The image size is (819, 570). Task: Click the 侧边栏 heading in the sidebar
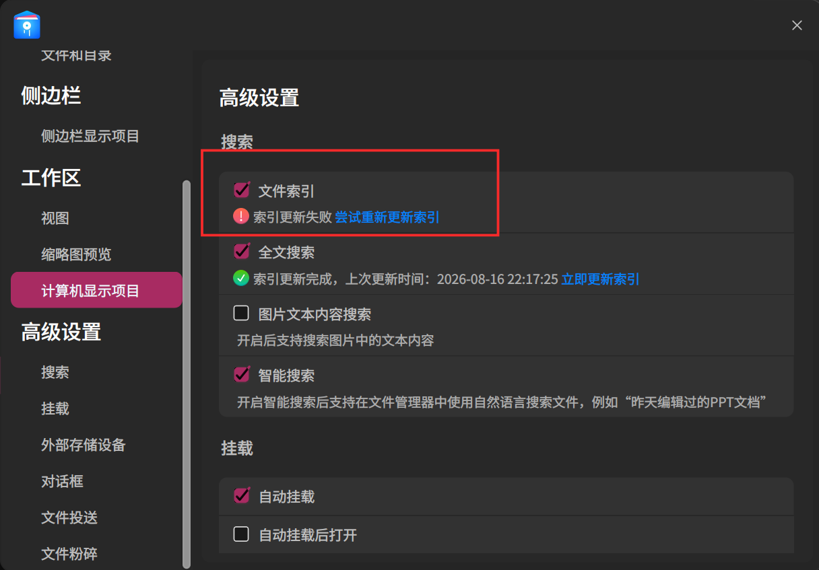click(x=51, y=96)
